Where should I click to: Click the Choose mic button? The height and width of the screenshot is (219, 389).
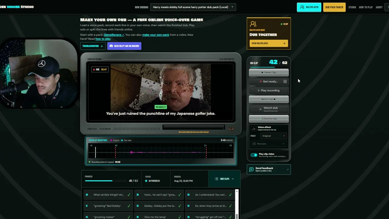click(269, 119)
